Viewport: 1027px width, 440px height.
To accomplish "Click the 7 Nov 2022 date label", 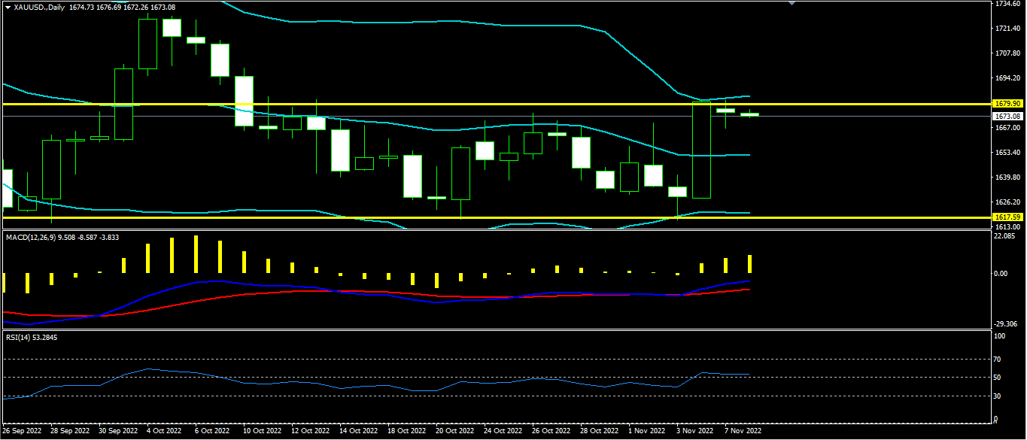I will point(743,432).
